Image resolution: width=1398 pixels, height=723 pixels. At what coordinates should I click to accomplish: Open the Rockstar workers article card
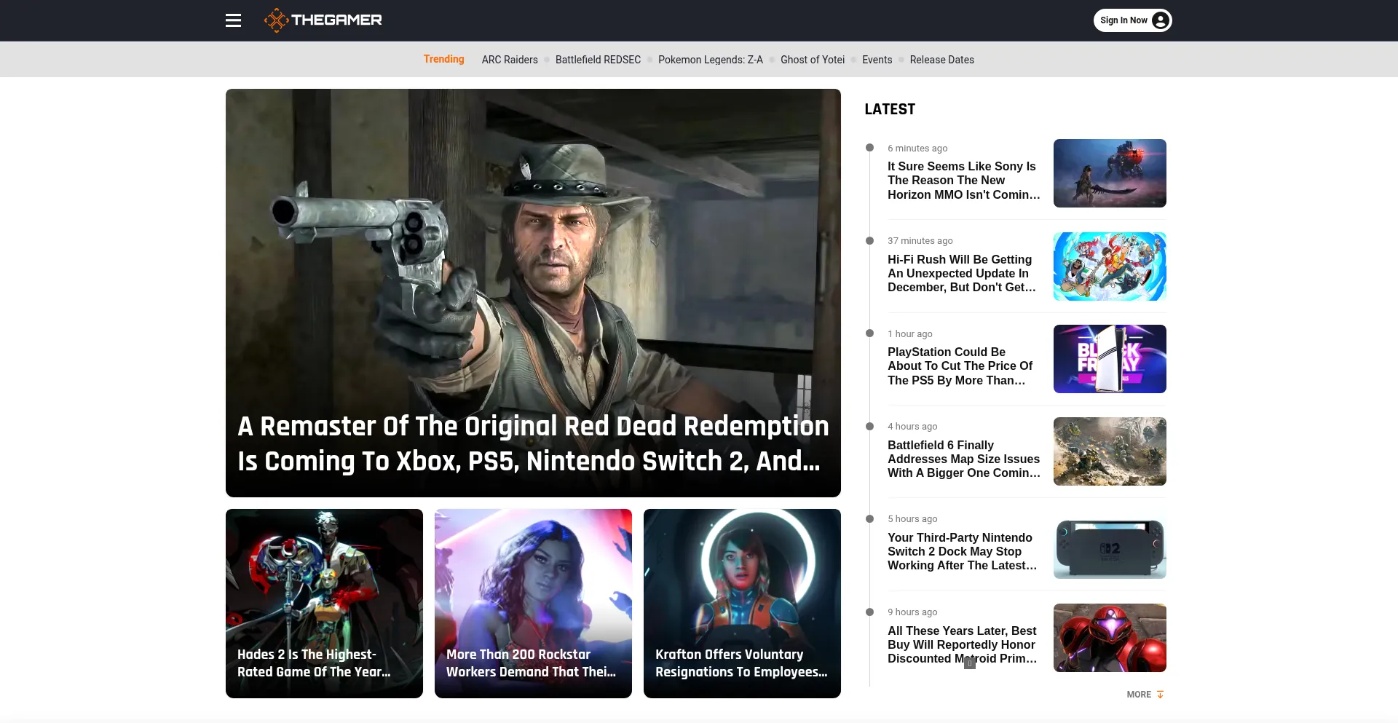point(533,603)
